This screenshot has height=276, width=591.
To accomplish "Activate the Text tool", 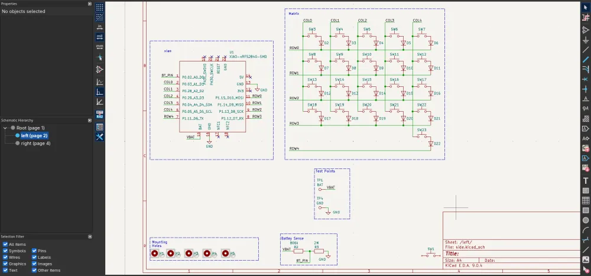I will (585, 180).
